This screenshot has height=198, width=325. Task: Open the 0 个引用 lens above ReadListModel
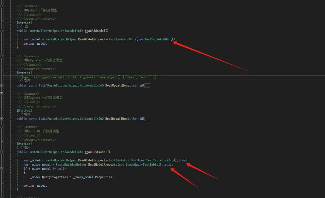click(24, 147)
